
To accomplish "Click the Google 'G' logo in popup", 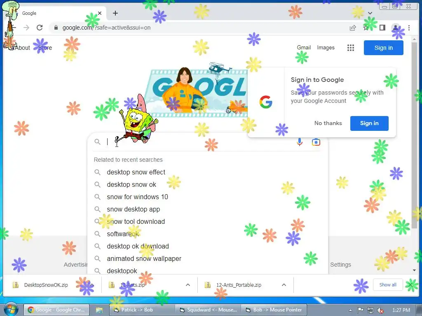I will [x=266, y=102].
